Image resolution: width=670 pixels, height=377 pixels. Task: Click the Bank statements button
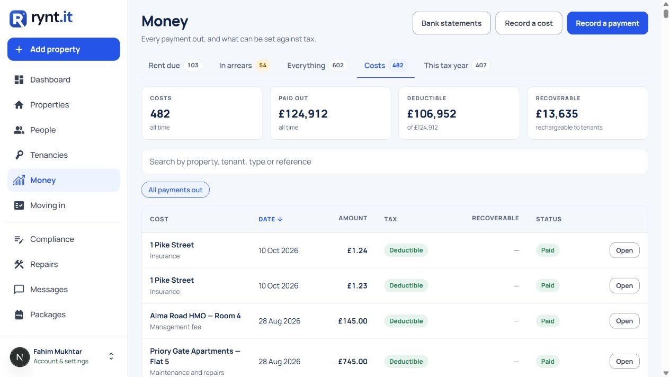click(x=451, y=23)
